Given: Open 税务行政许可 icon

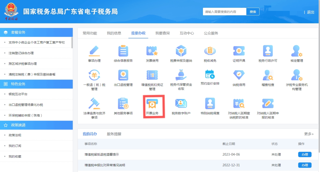Looking at the screenshot, I should pos(268,51).
